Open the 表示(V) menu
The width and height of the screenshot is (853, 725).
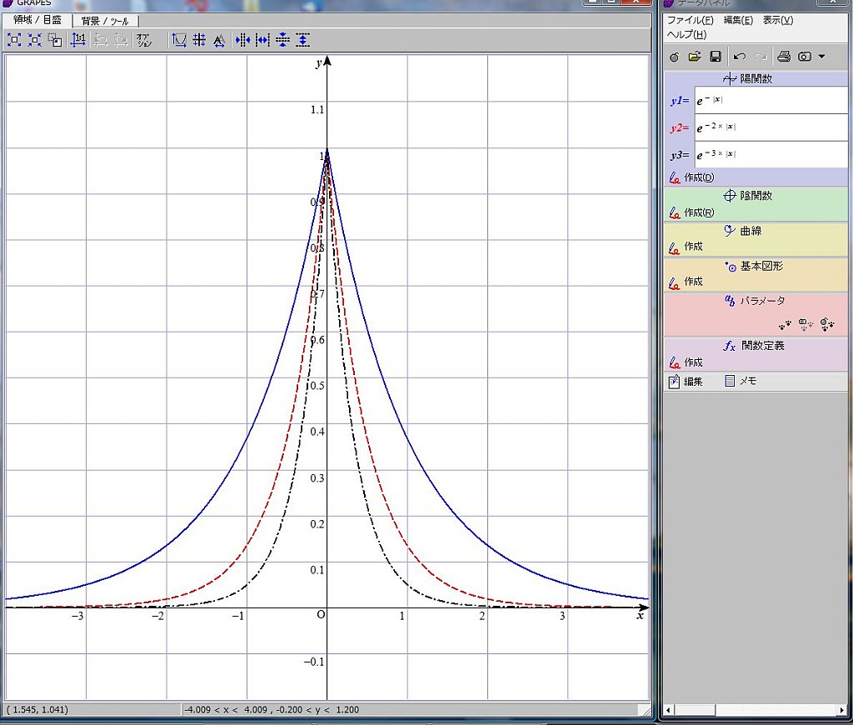click(777, 20)
